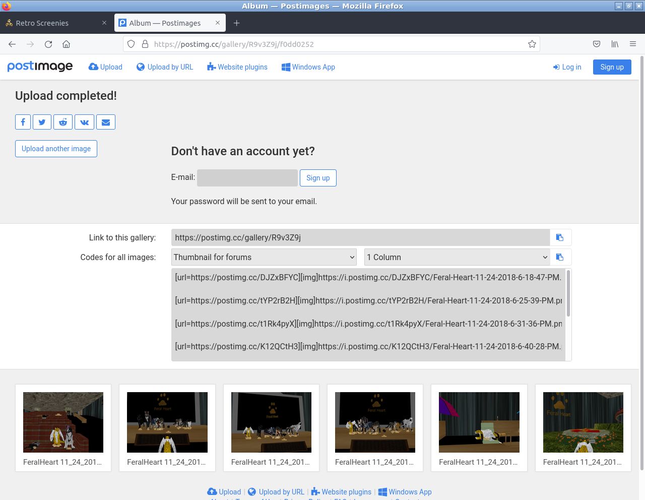The height and width of the screenshot is (500, 645).
Task: Click the postimage logo
Action: point(40,67)
